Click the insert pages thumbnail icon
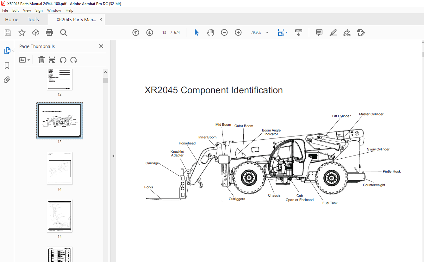Viewport: 424px width, 262px height. pyautogui.click(x=52, y=60)
